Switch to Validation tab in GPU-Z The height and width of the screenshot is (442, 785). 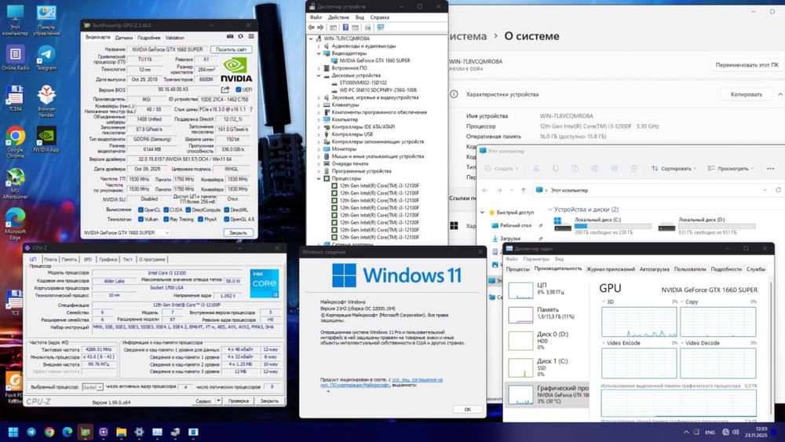click(175, 38)
